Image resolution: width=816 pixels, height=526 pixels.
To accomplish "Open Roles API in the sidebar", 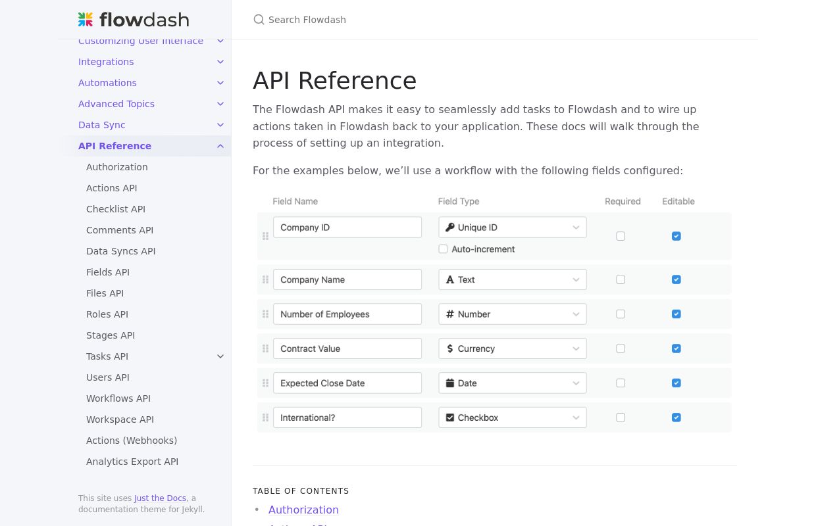I will pyautogui.click(x=107, y=314).
